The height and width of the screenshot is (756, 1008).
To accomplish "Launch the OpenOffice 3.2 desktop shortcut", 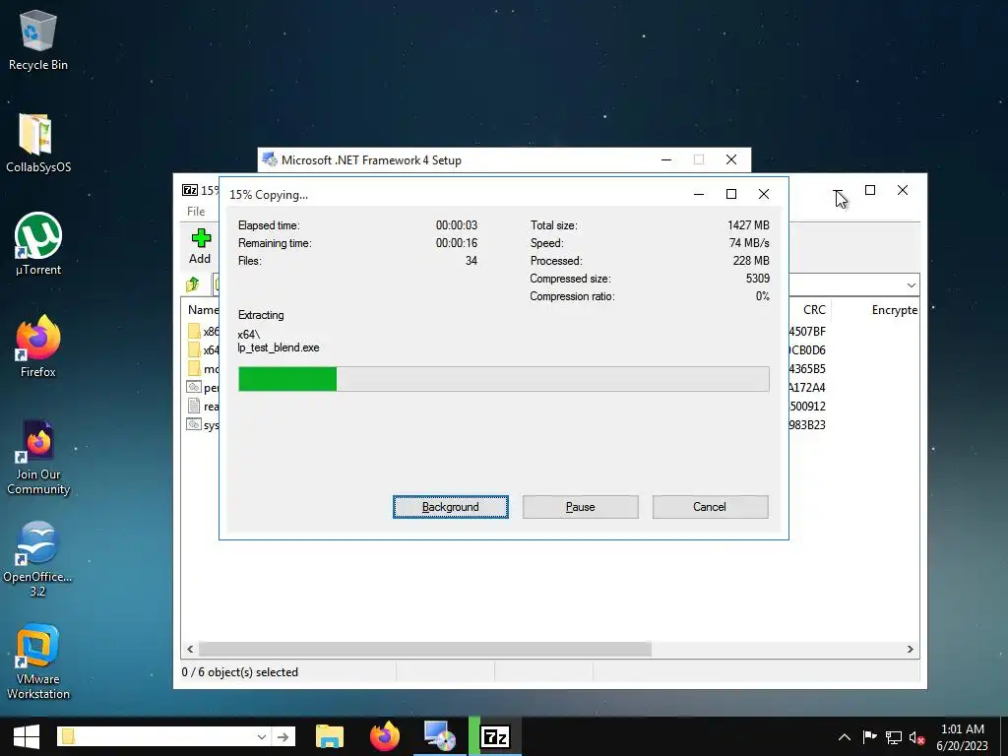I will [38, 559].
